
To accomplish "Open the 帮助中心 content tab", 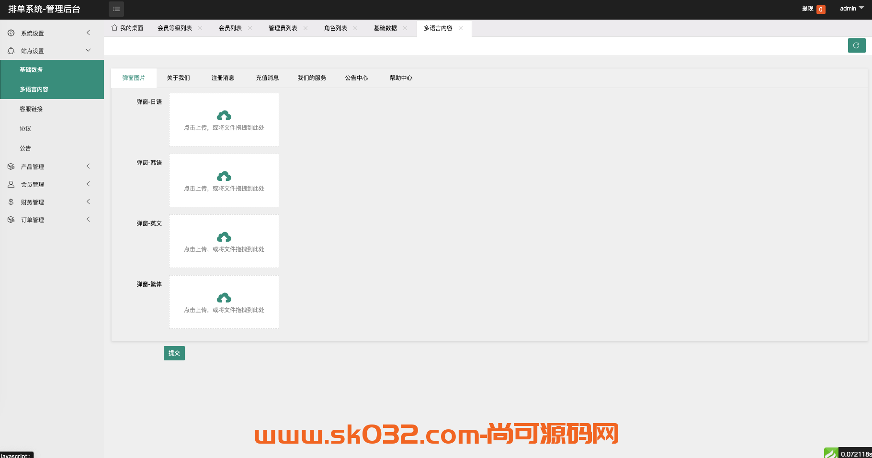I will (x=401, y=78).
